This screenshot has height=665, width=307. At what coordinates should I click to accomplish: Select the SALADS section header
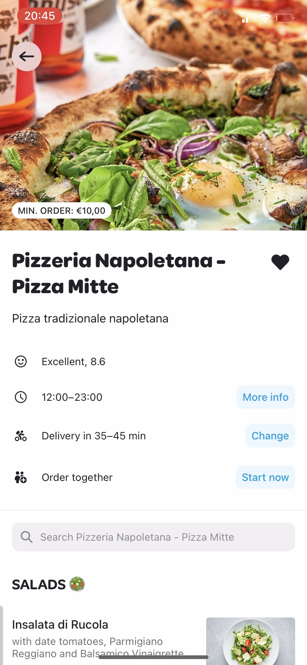tap(39, 585)
